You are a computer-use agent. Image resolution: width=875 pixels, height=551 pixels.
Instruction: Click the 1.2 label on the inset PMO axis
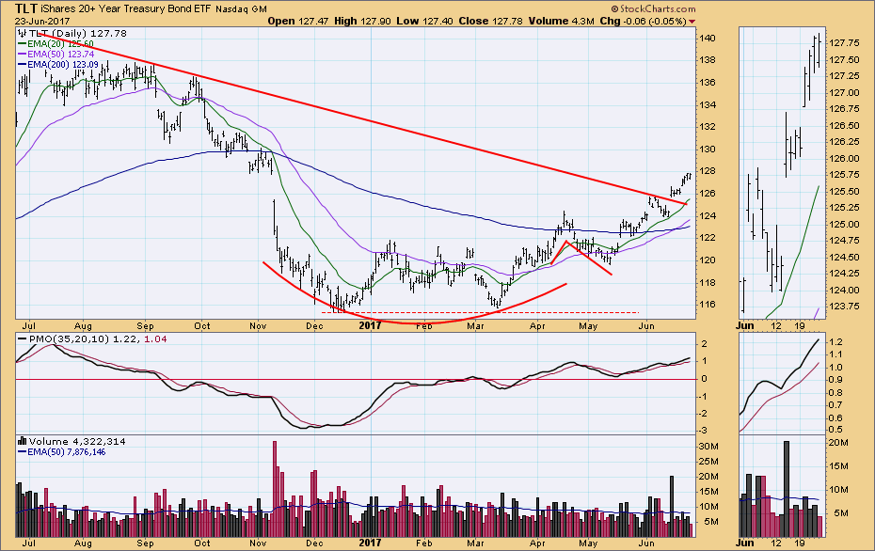click(835, 342)
